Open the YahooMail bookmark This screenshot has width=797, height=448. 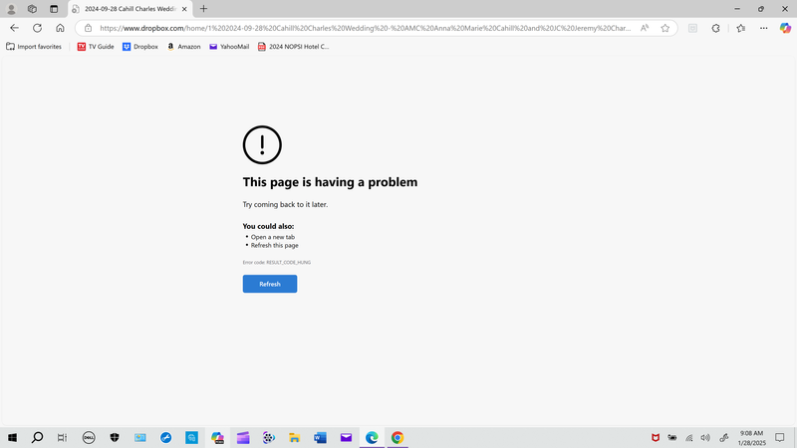coord(229,46)
